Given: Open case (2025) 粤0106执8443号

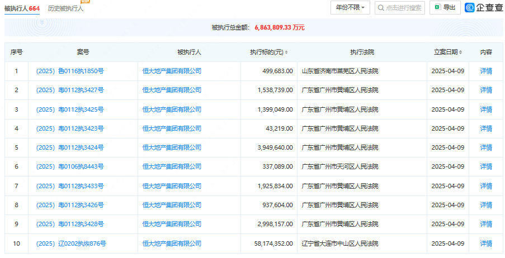Looking at the screenshot, I should tap(70, 166).
